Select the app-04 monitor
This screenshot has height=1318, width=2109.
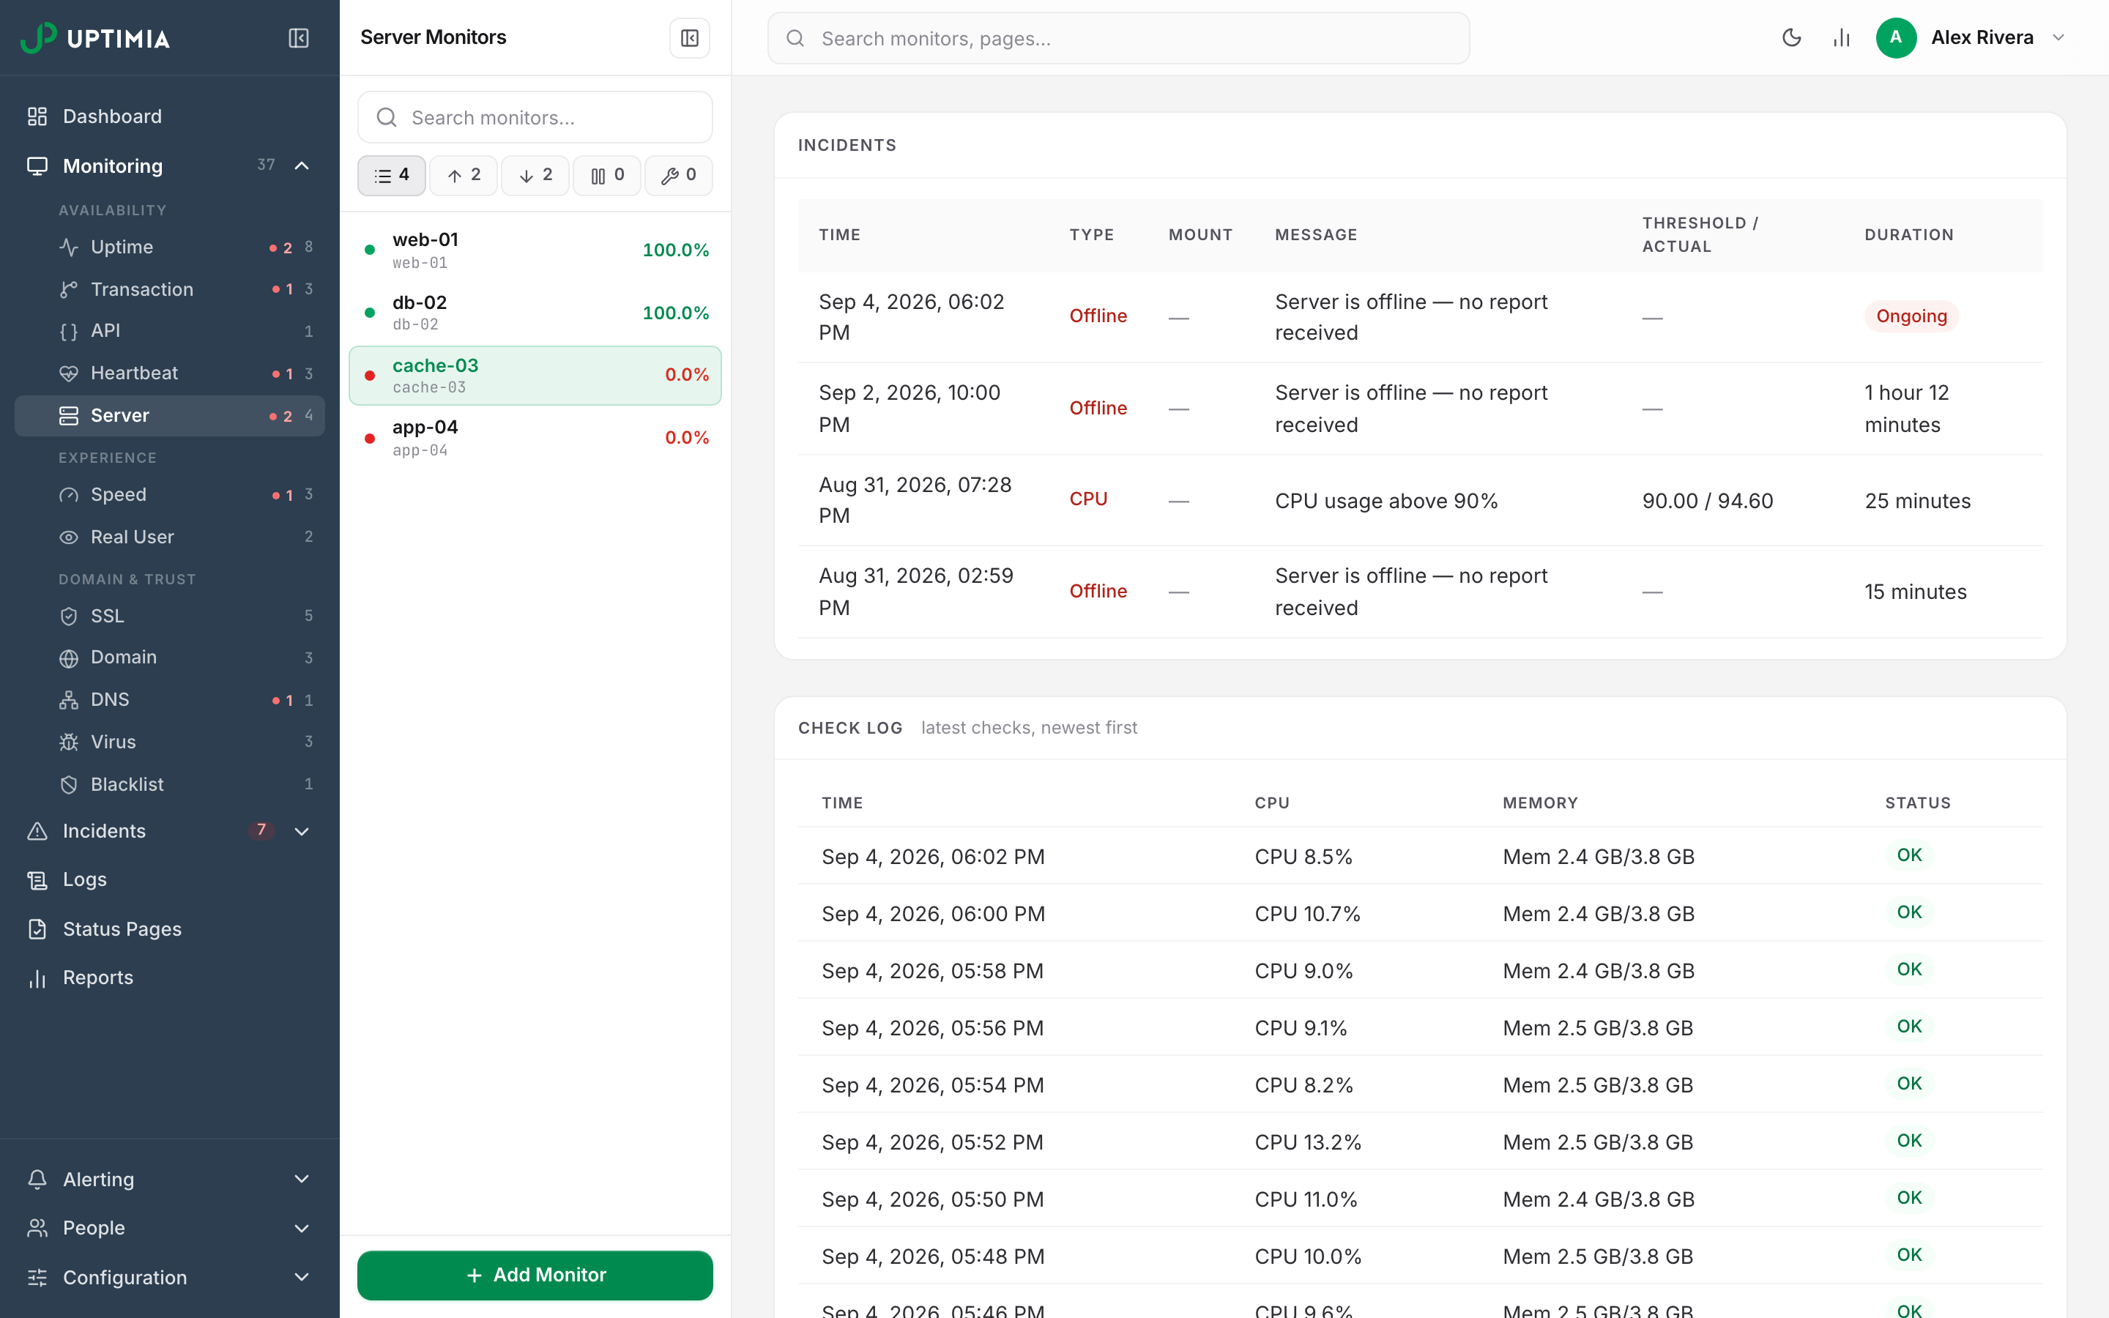(535, 438)
